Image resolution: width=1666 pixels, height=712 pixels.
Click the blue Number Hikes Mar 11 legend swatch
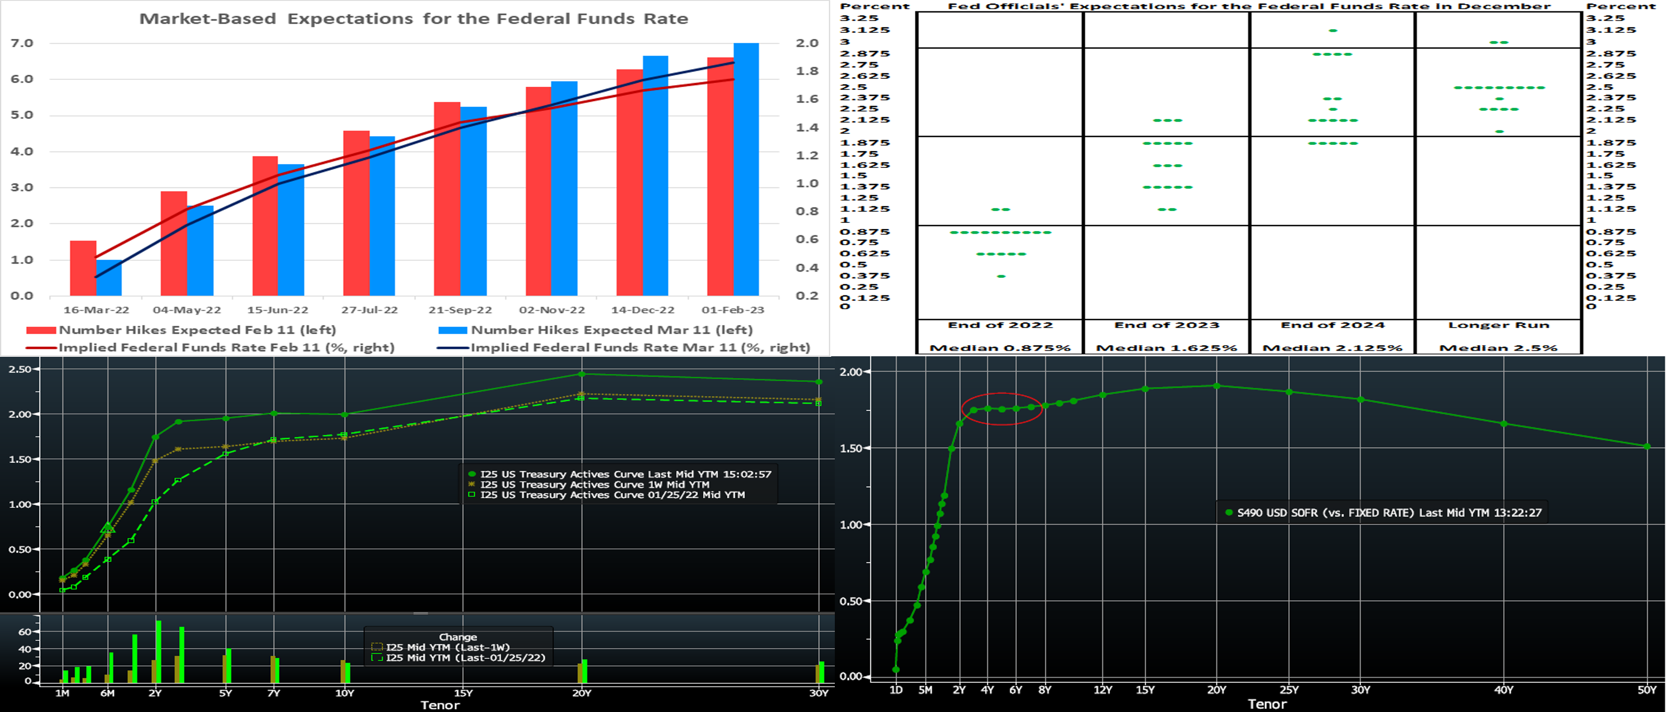(452, 330)
